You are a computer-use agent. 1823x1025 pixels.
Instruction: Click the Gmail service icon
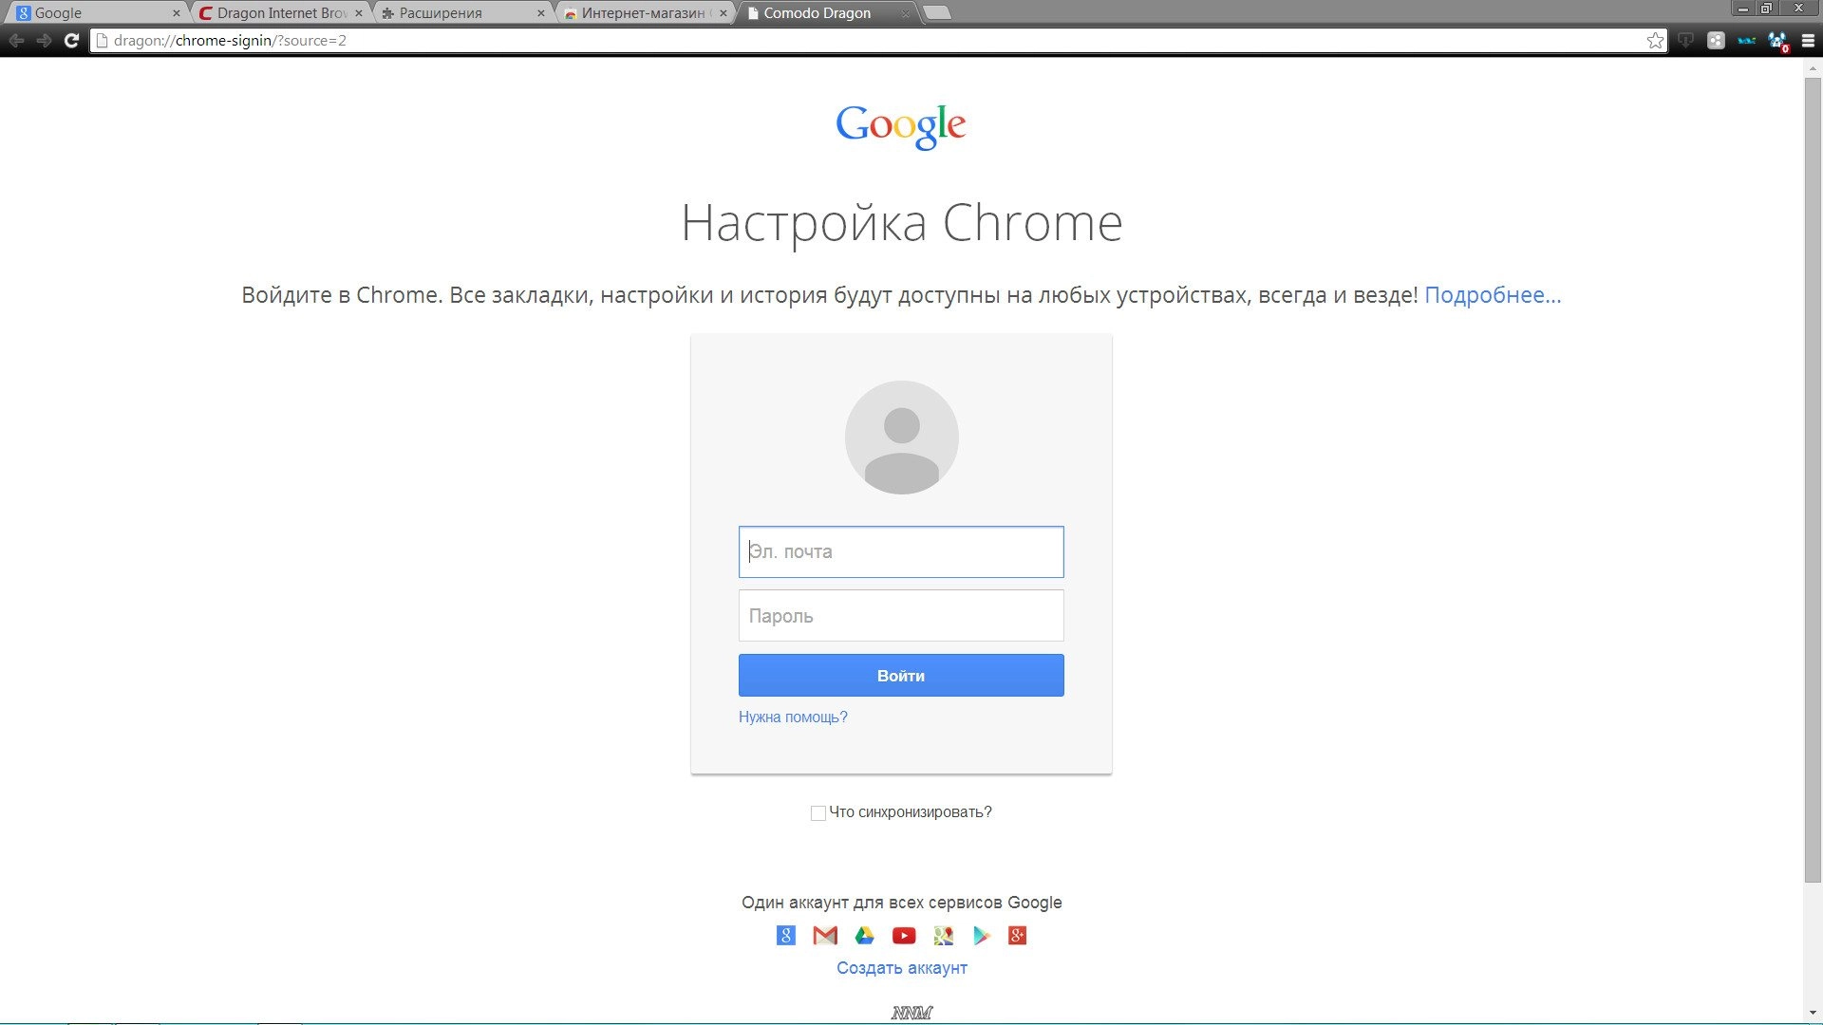[x=825, y=936]
